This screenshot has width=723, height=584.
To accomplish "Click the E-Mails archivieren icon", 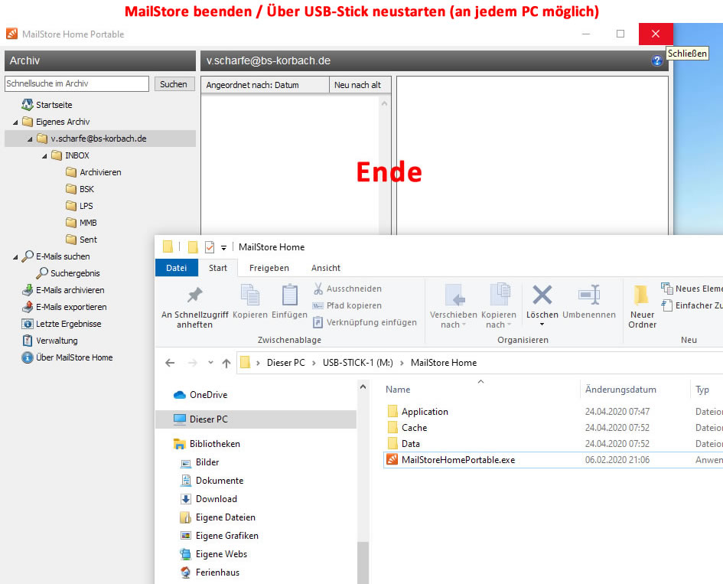I will (x=28, y=290).
